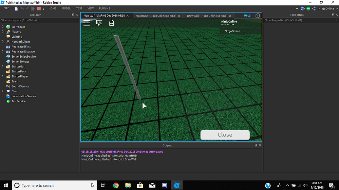Expand the Workspace tree node

pos(3,27)
